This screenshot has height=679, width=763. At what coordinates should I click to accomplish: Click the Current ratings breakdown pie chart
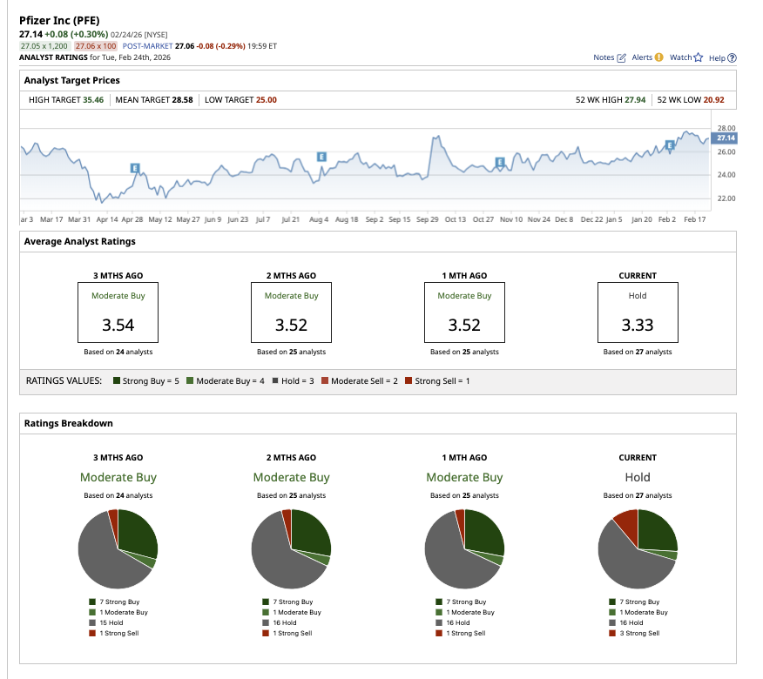click(x=637, y=549)
